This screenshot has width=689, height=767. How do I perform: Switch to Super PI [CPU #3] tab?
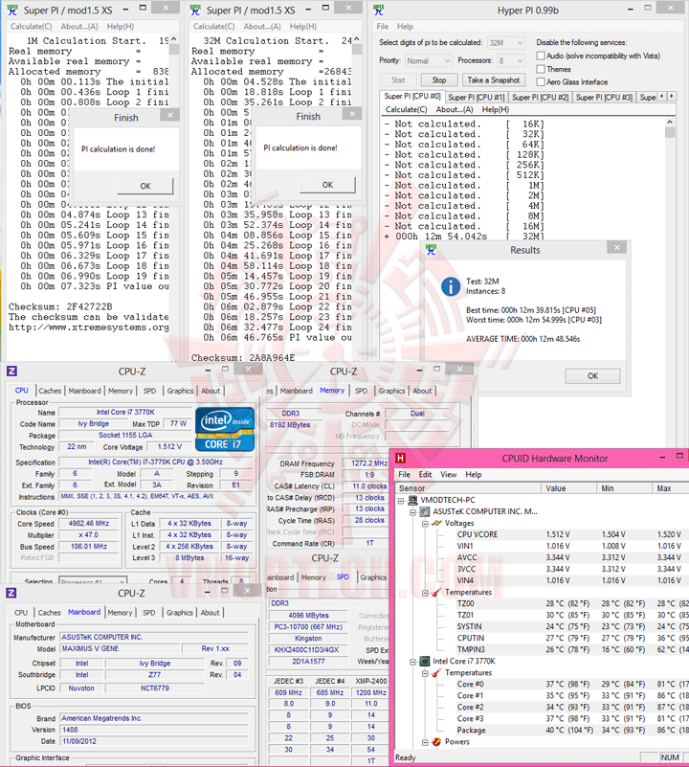point(605,98)
